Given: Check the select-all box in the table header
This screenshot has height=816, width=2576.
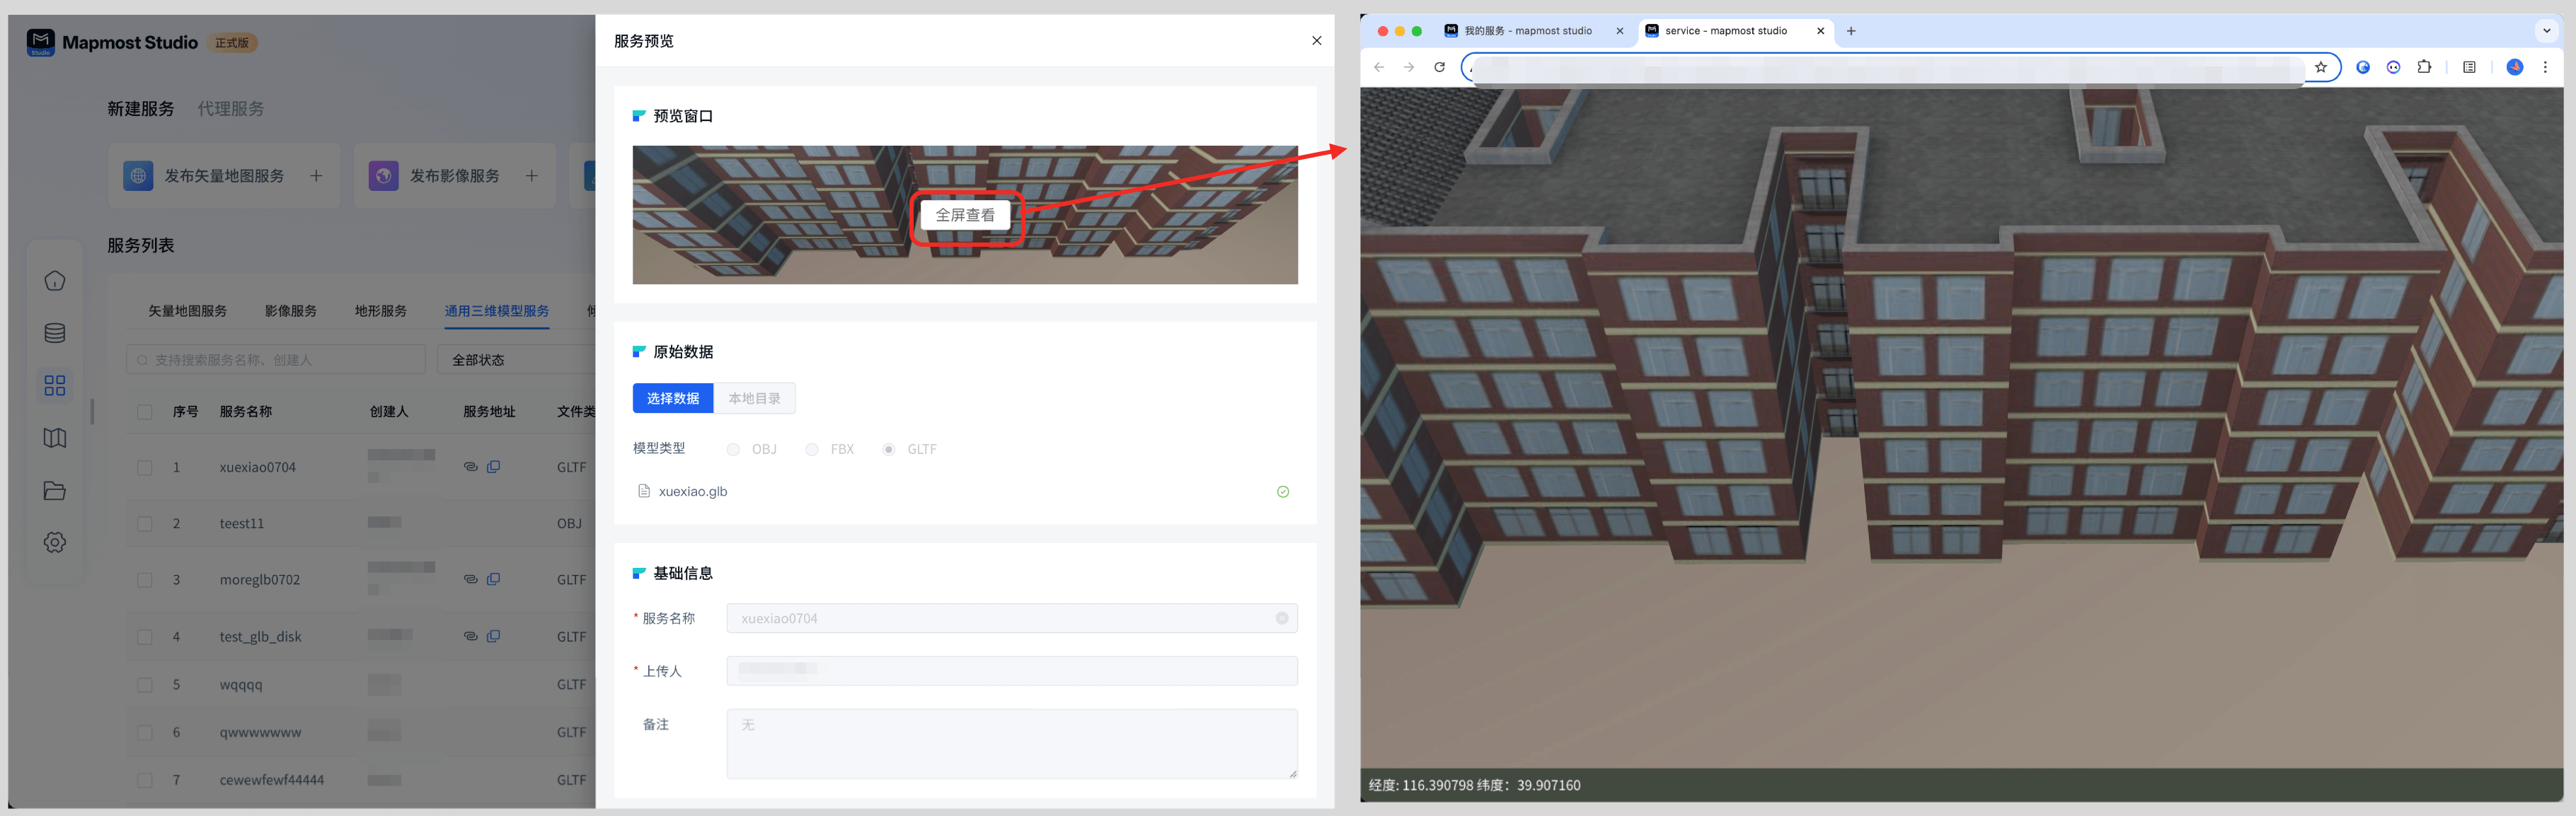Looking at the screenshot, I should pyautogui.click(x=145, y=412).
